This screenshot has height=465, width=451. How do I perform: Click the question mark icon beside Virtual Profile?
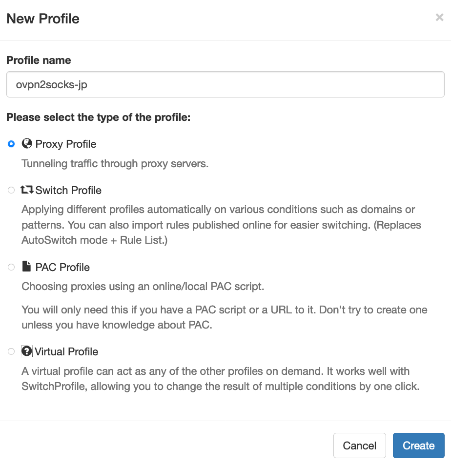tap(27, 351)
